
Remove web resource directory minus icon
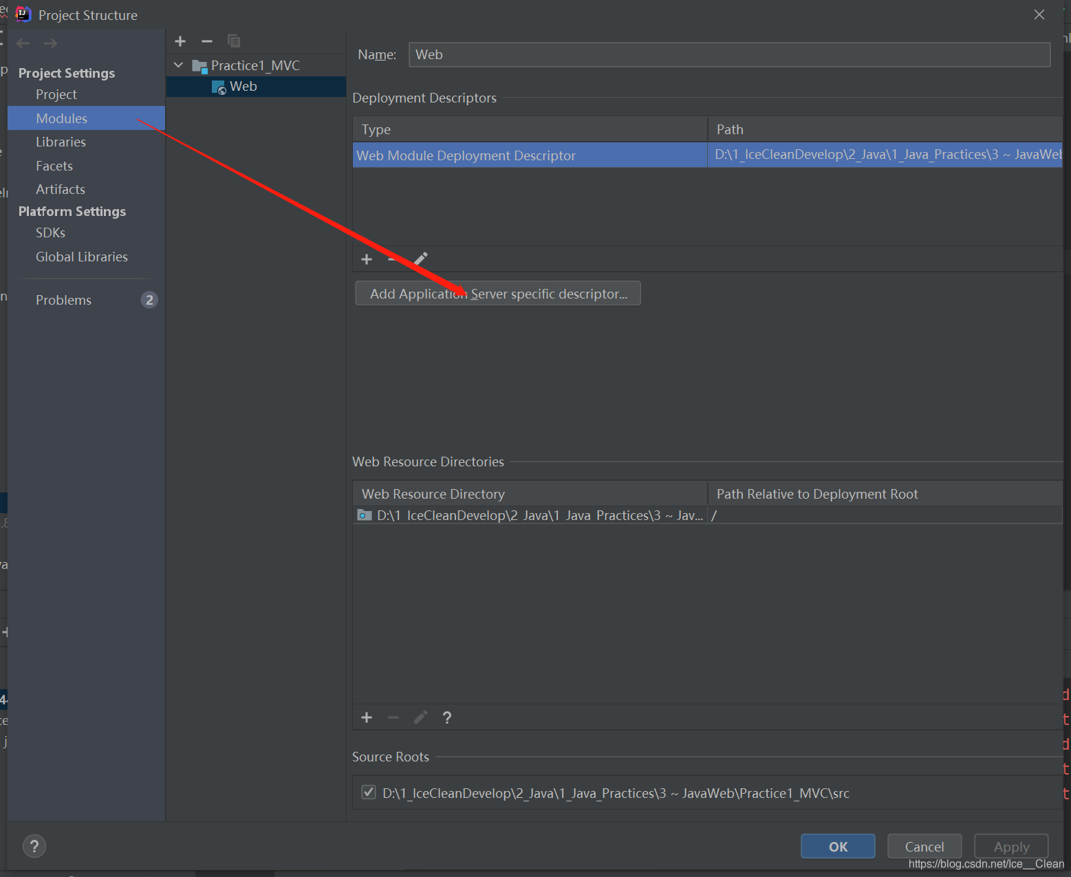point(393,718)
